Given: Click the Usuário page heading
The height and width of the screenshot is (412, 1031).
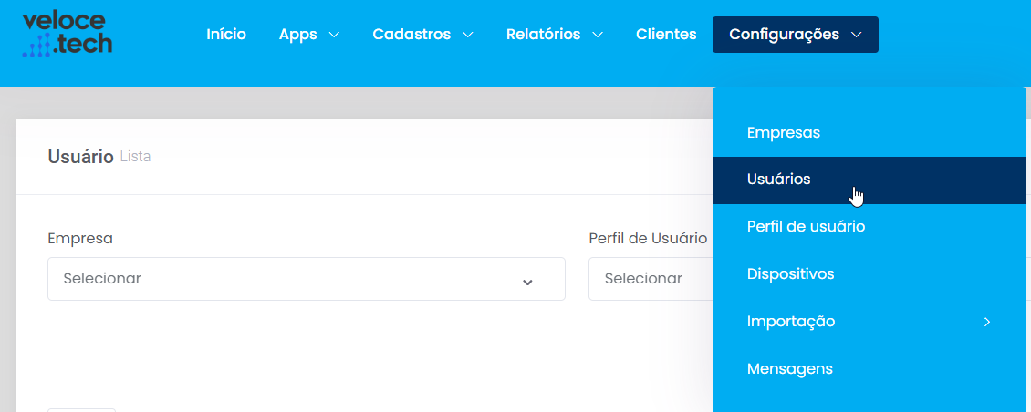Looking at the screenshot, I should (81, 158).
